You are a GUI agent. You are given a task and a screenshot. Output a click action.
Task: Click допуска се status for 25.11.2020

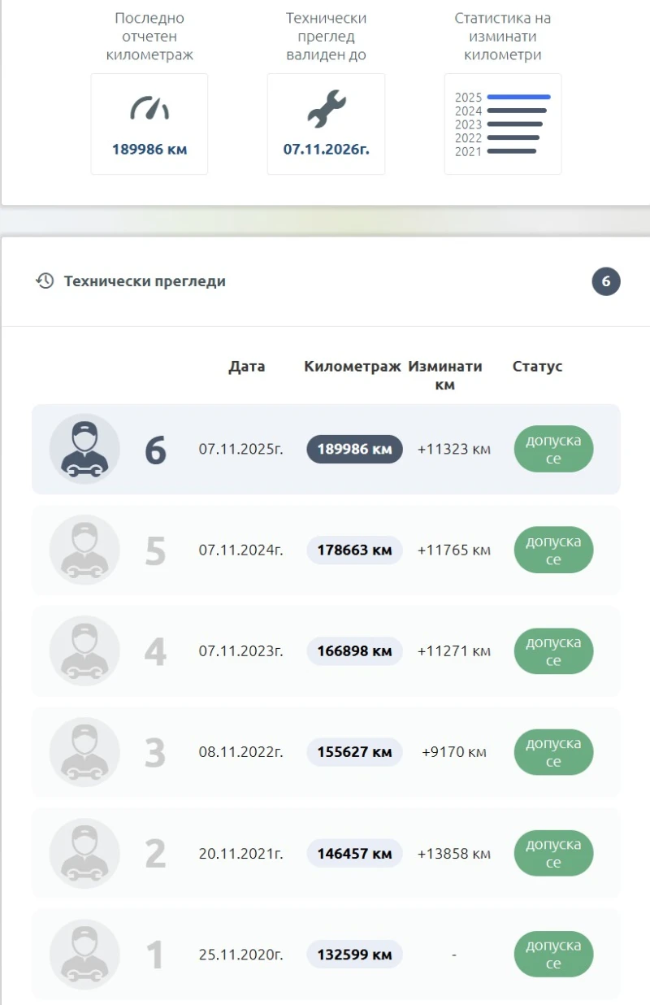tap(553, 955)
